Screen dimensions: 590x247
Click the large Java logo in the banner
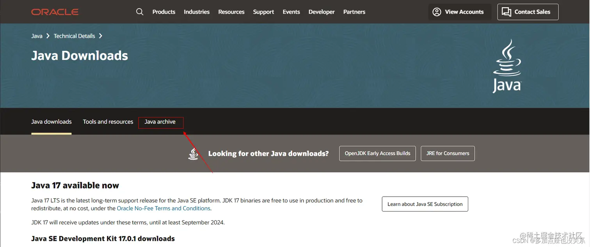pyautogui.click(x=507, y=66)
